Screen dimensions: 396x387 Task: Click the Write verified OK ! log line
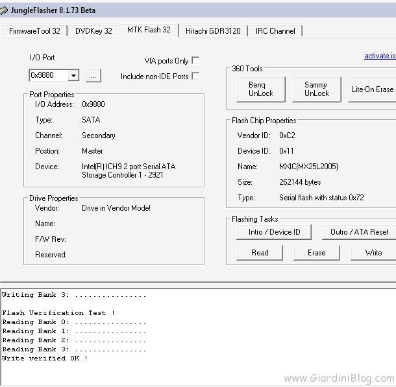coord(45,358)
